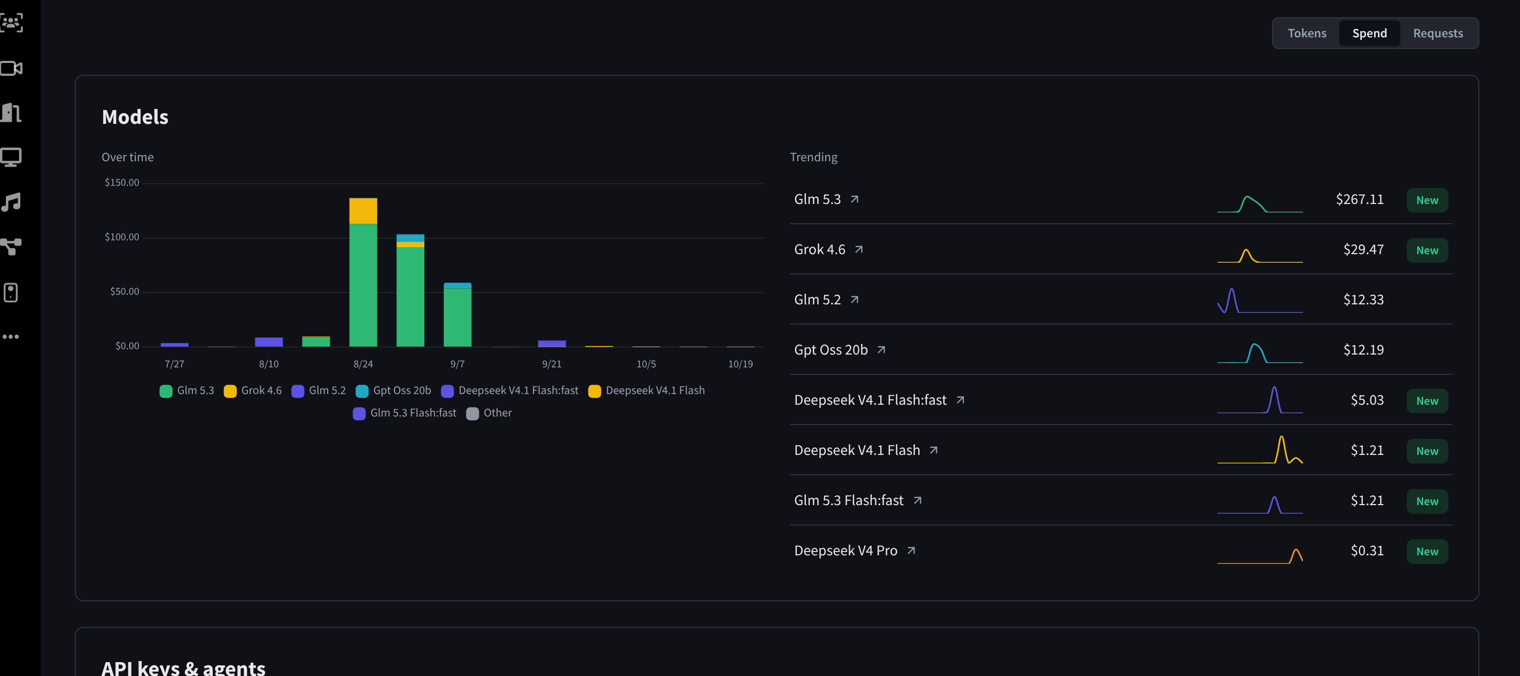Toggle Grok 4.6 legend series

click(x=253, y=390)
